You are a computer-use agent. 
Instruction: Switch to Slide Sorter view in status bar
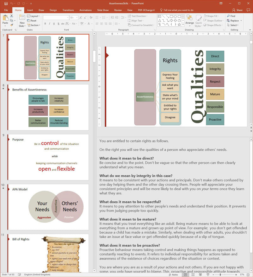(193, 275)
